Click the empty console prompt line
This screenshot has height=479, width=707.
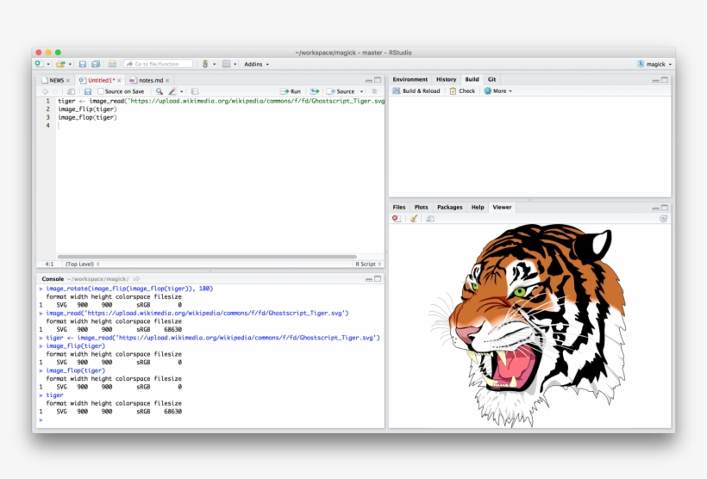210,420
